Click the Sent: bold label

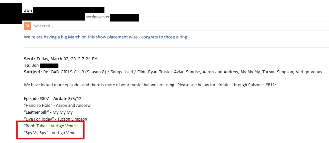29,59
